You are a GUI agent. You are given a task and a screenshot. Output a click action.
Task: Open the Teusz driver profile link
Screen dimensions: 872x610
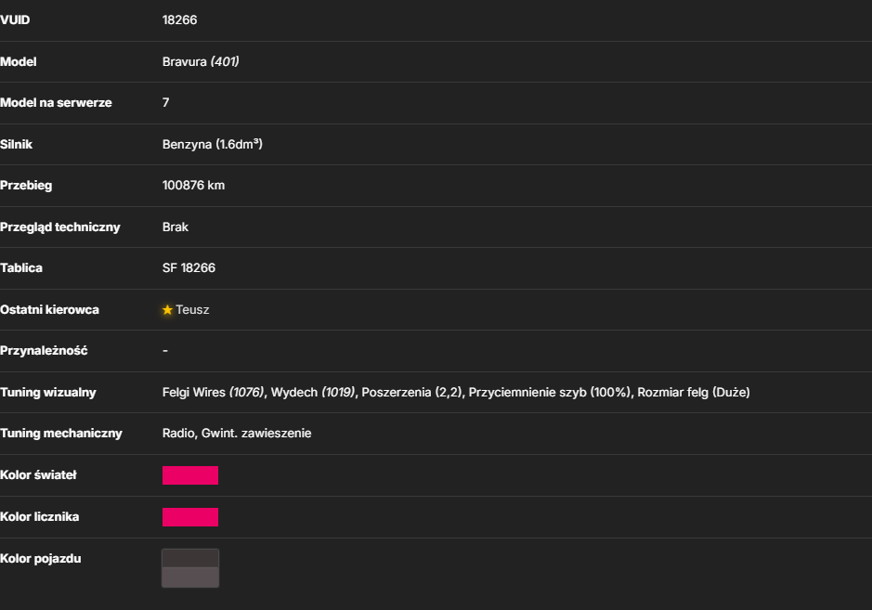pyautogui.click(x=192, y=310)
